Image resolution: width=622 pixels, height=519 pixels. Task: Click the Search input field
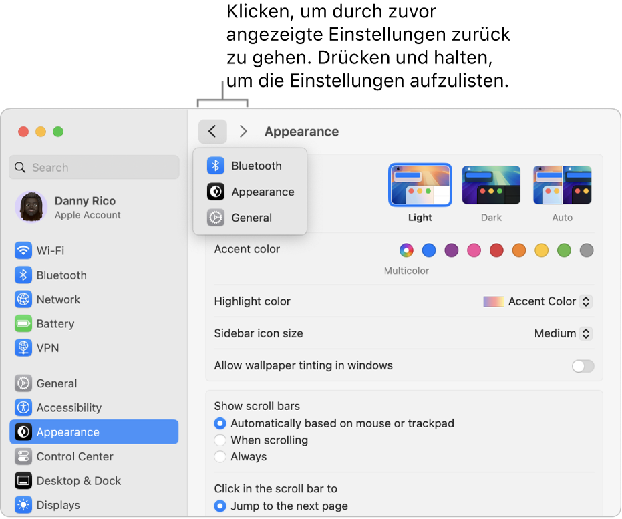point(94,167)
